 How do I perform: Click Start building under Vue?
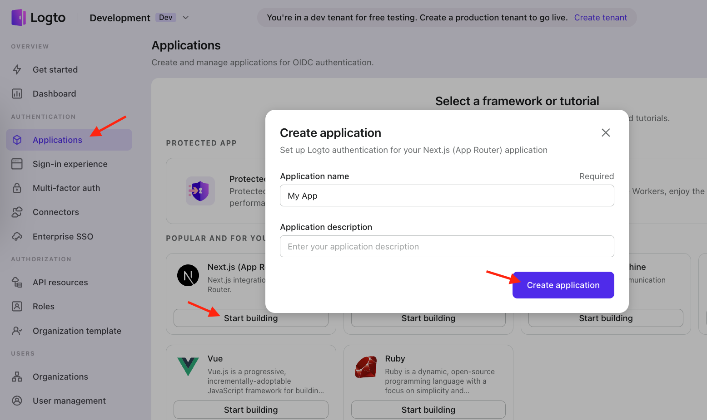point(251,410)
